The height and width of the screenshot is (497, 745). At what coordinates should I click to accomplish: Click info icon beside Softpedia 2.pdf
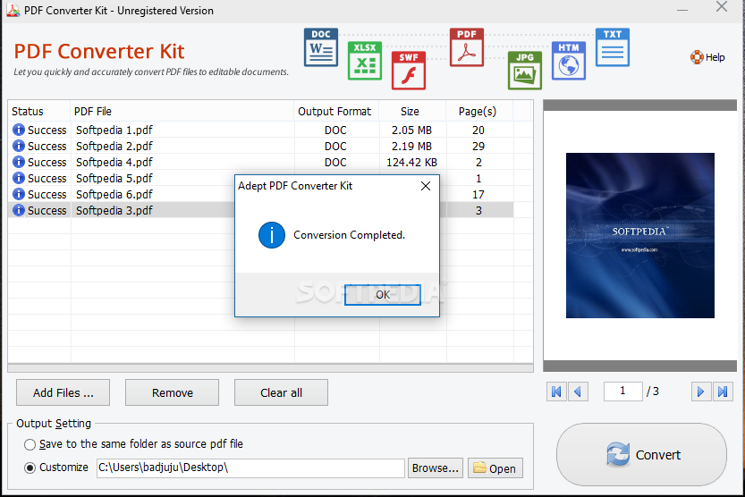pos(19,146)
